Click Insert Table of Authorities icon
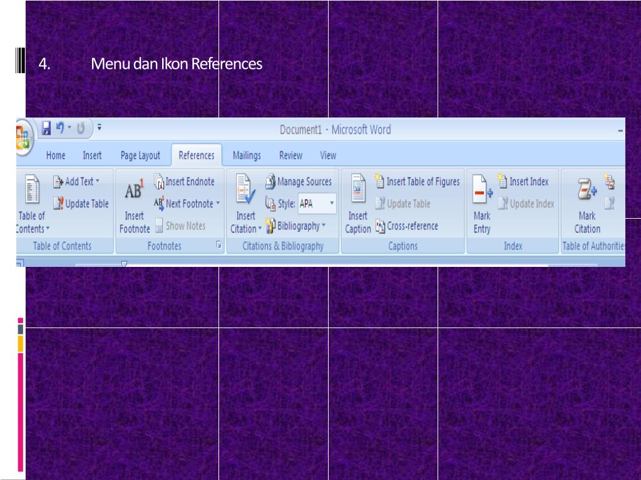 [x=610, y=182]
